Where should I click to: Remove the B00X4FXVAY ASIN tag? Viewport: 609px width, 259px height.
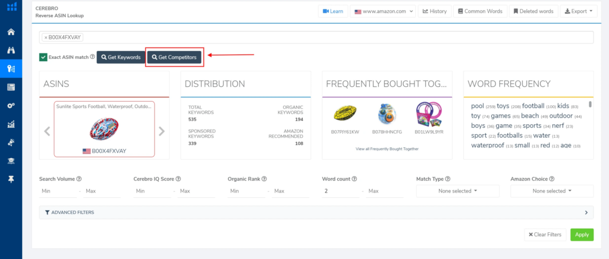(x=46, y=37)
